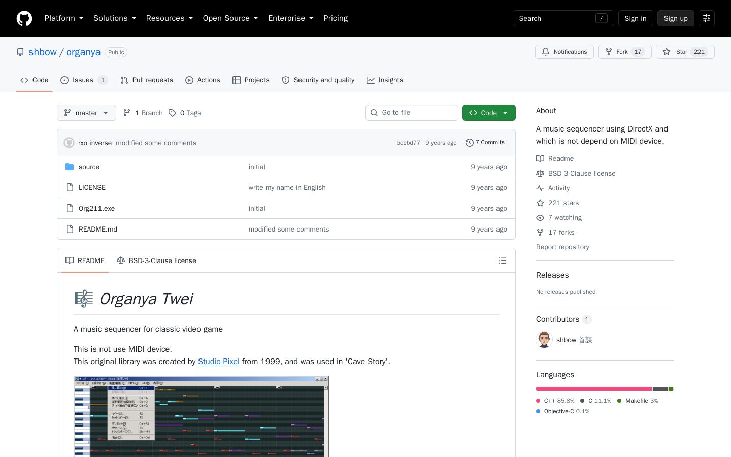Click the star icon beside 221 stars
The width and height of the screenshot is (731, 457).
[x=540, y=203]
